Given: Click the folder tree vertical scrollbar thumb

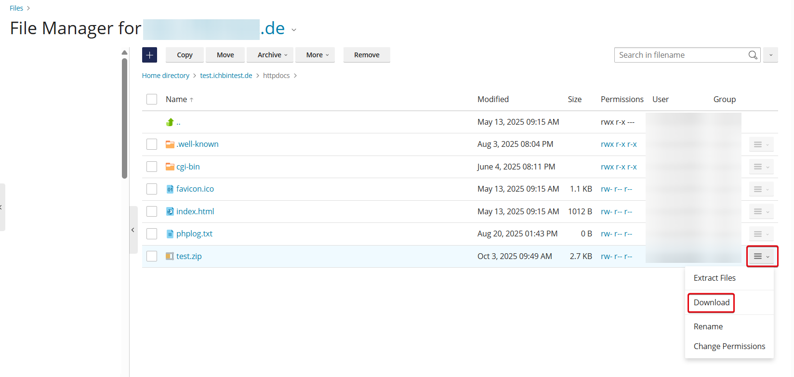Looking at the screenshot, I should tap(124, 118).
